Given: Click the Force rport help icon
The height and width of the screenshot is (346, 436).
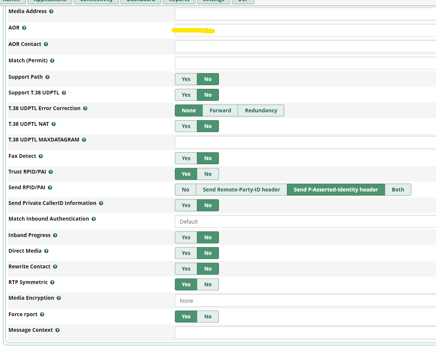Looking at the screenshot, I should pyautogui.click(x=41, y=314).
